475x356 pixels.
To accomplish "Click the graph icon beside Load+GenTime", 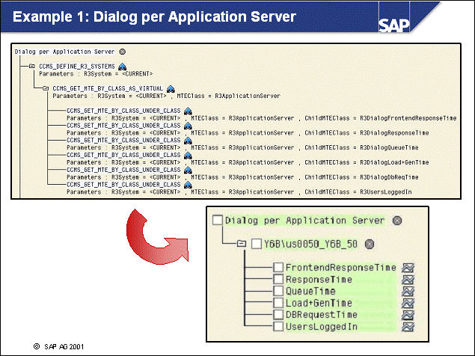I will tap(408, 303).
